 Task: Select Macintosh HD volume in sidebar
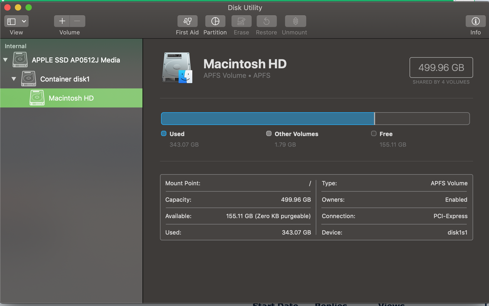coord(71,98)
